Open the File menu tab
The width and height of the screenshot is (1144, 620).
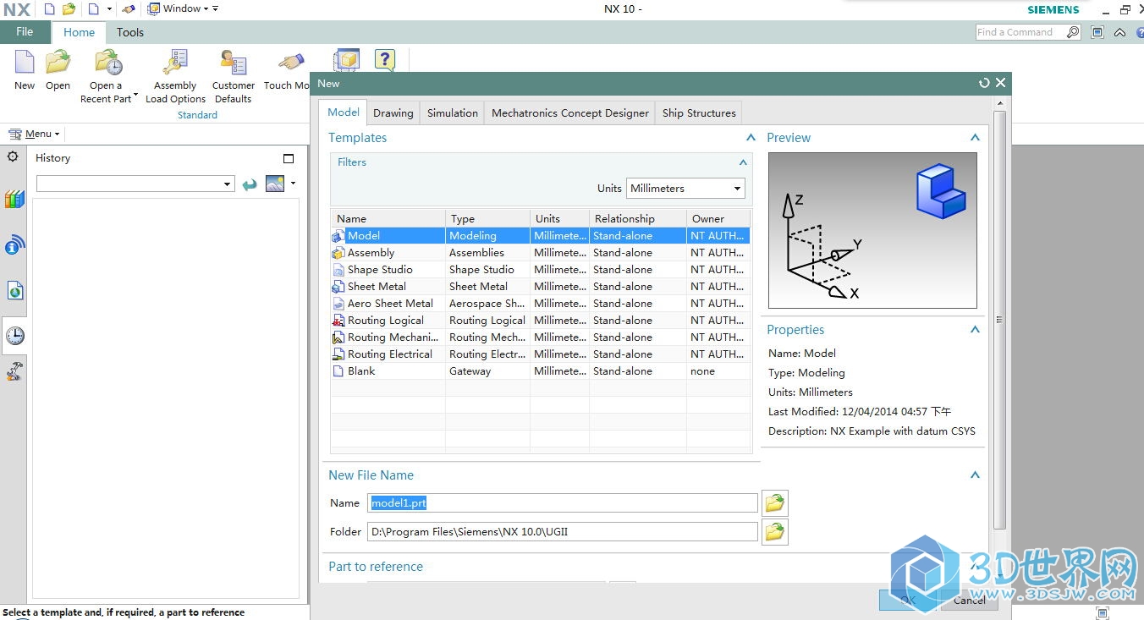(25, 31)
